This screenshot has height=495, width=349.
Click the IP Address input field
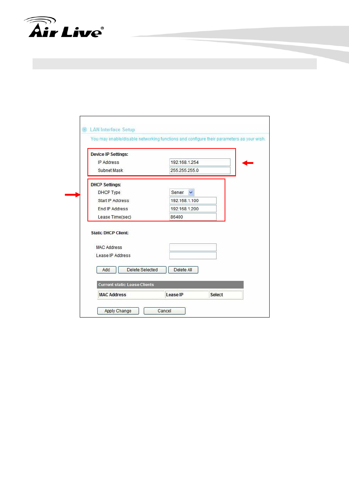[x=200, y=162]
